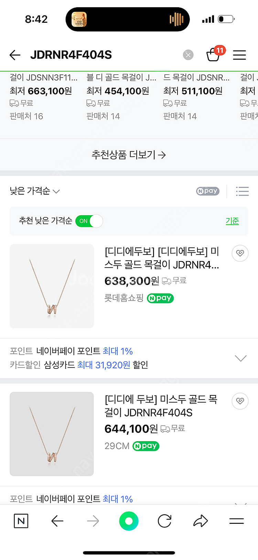Viewport: 258px width, 560px height.
Task: Toggle the Npay filter button
Action: coord(208,191)
